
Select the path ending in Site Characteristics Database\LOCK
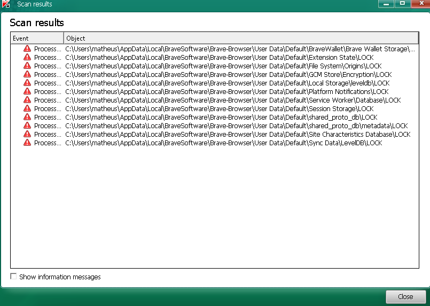pyautogui.click(x=238, y=134)
